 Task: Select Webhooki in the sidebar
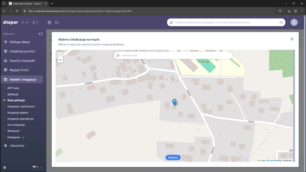tap(14, 131)
